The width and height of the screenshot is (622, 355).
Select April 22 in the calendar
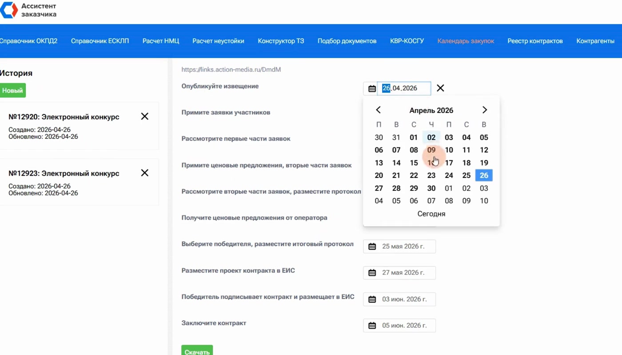click(x=414, y=175)
